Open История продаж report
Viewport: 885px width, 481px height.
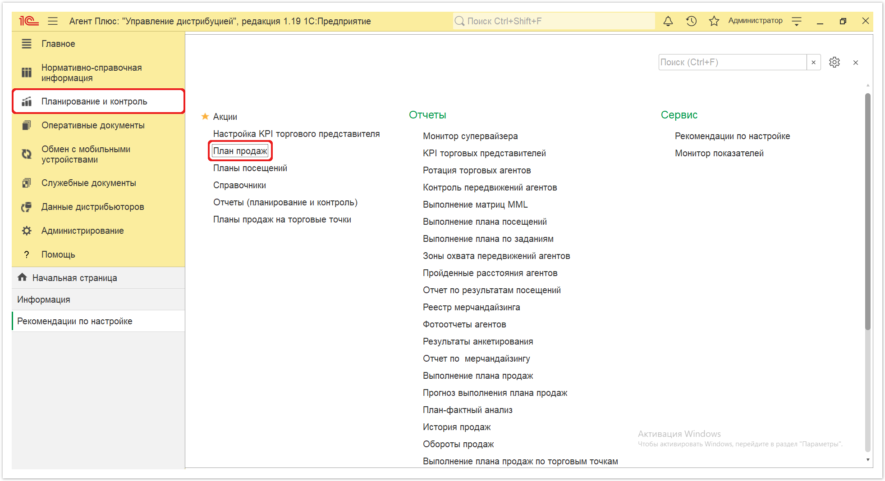457,427
